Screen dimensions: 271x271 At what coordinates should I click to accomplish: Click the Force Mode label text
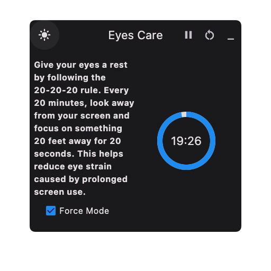(84, 211)
